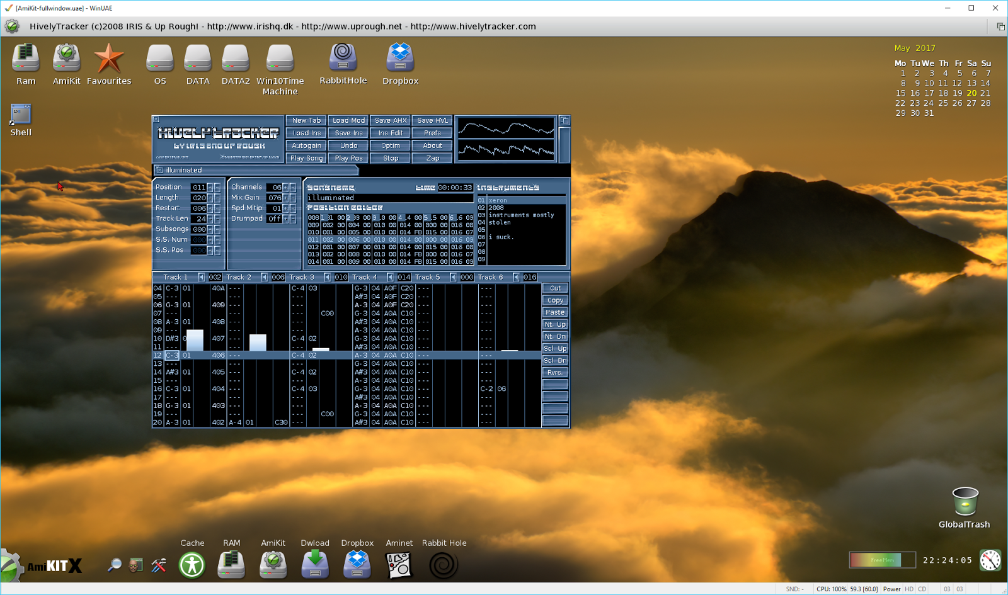Click the HivelyTracker depth gadget icon
The height and width of the screenshot is (595, 1008).
564,120
